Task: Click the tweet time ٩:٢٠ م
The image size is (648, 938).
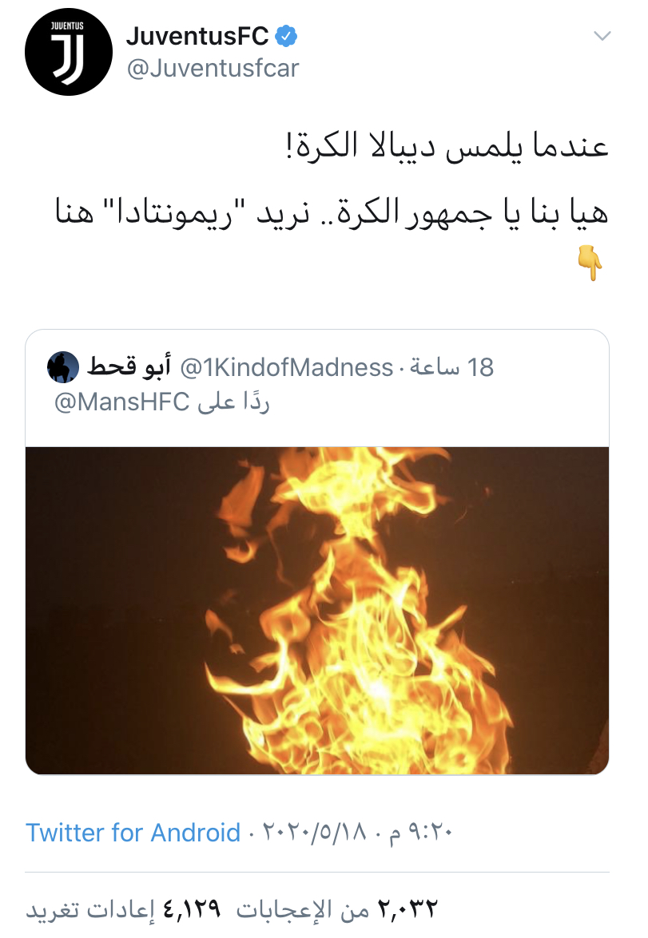Action: 420,832
